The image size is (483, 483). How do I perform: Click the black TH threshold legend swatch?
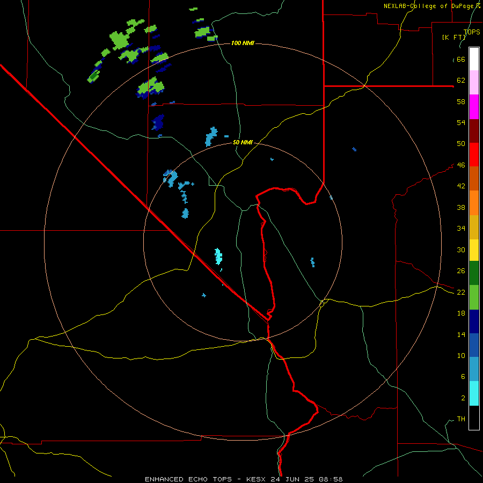(474, 418)
